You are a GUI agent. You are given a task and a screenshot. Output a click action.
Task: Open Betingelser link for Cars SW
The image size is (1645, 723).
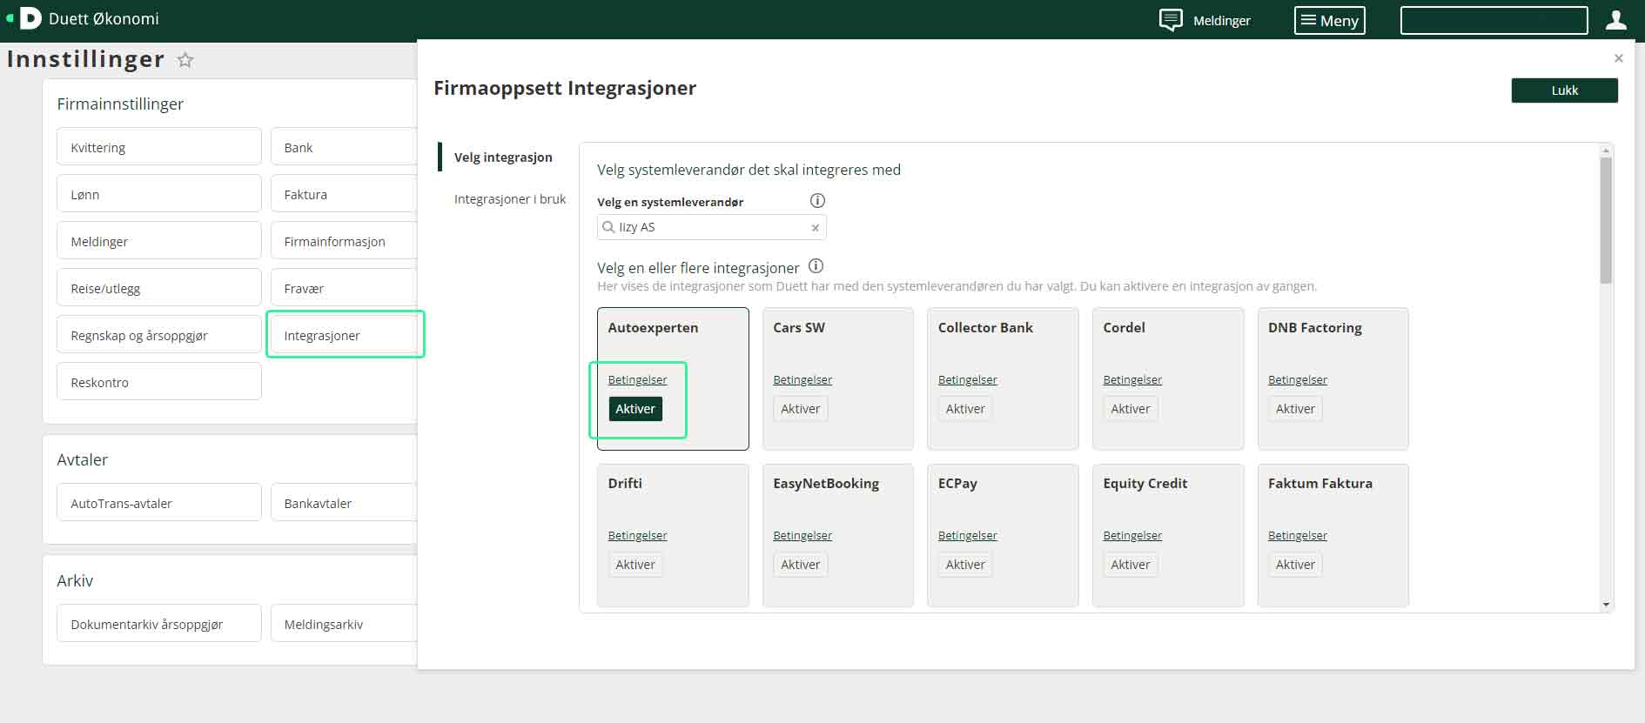point(802,380)
